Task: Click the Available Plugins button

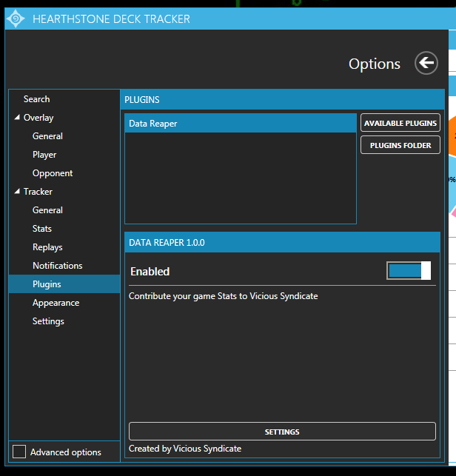Action: coord(400,123)
